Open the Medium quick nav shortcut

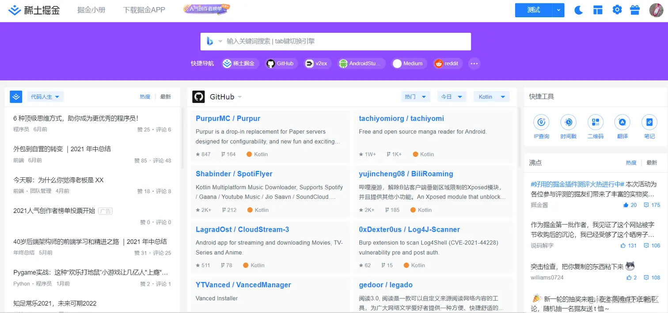click(x=410, y=64)
